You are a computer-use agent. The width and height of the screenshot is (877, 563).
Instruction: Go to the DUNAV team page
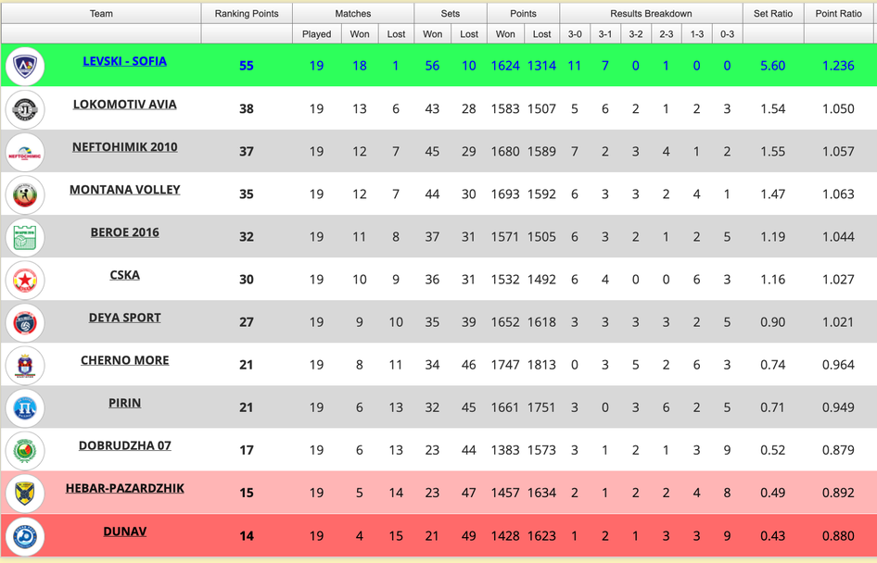[125, 532]
